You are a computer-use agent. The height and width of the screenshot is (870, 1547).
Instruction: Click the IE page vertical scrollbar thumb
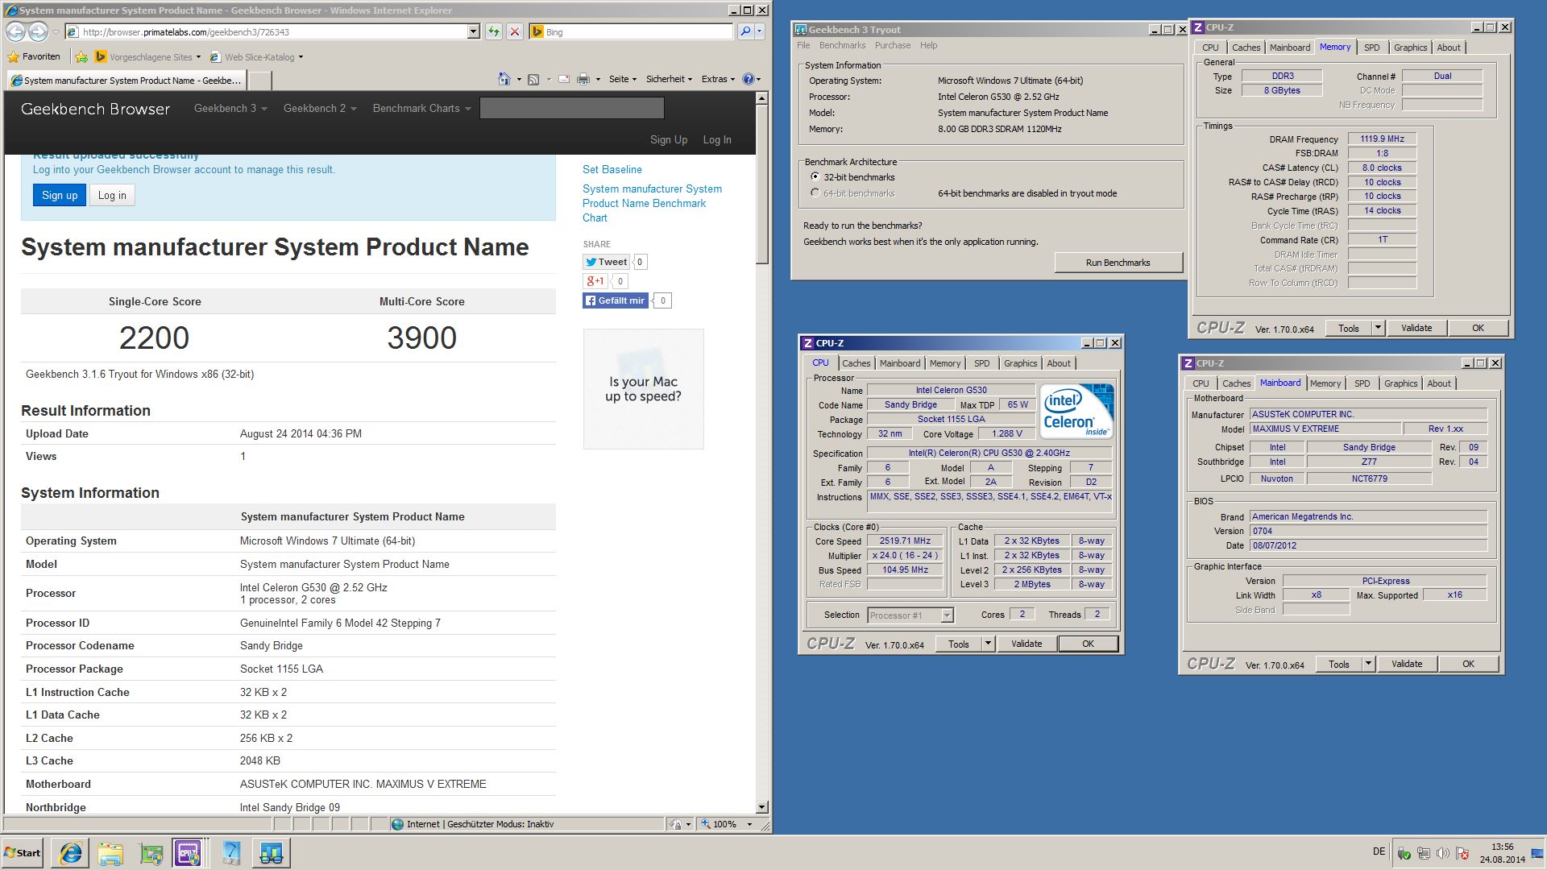click(762, 184)
